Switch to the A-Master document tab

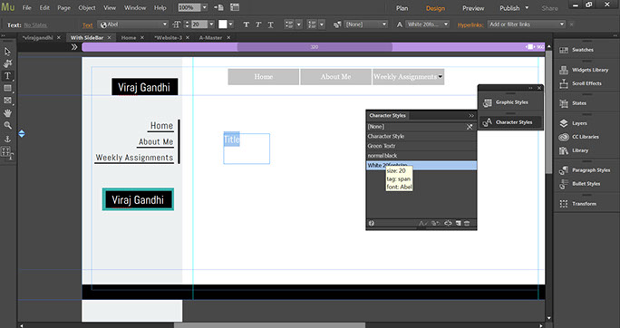pos(211,37)
